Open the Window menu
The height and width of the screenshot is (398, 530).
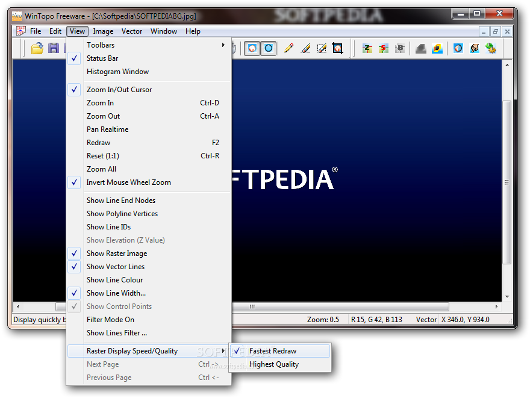[164, 31]
